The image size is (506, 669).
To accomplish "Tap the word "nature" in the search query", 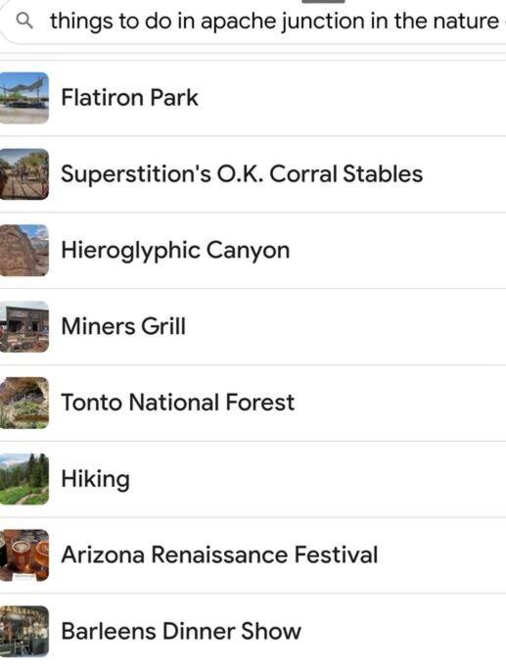I will (x=466, y=22).
